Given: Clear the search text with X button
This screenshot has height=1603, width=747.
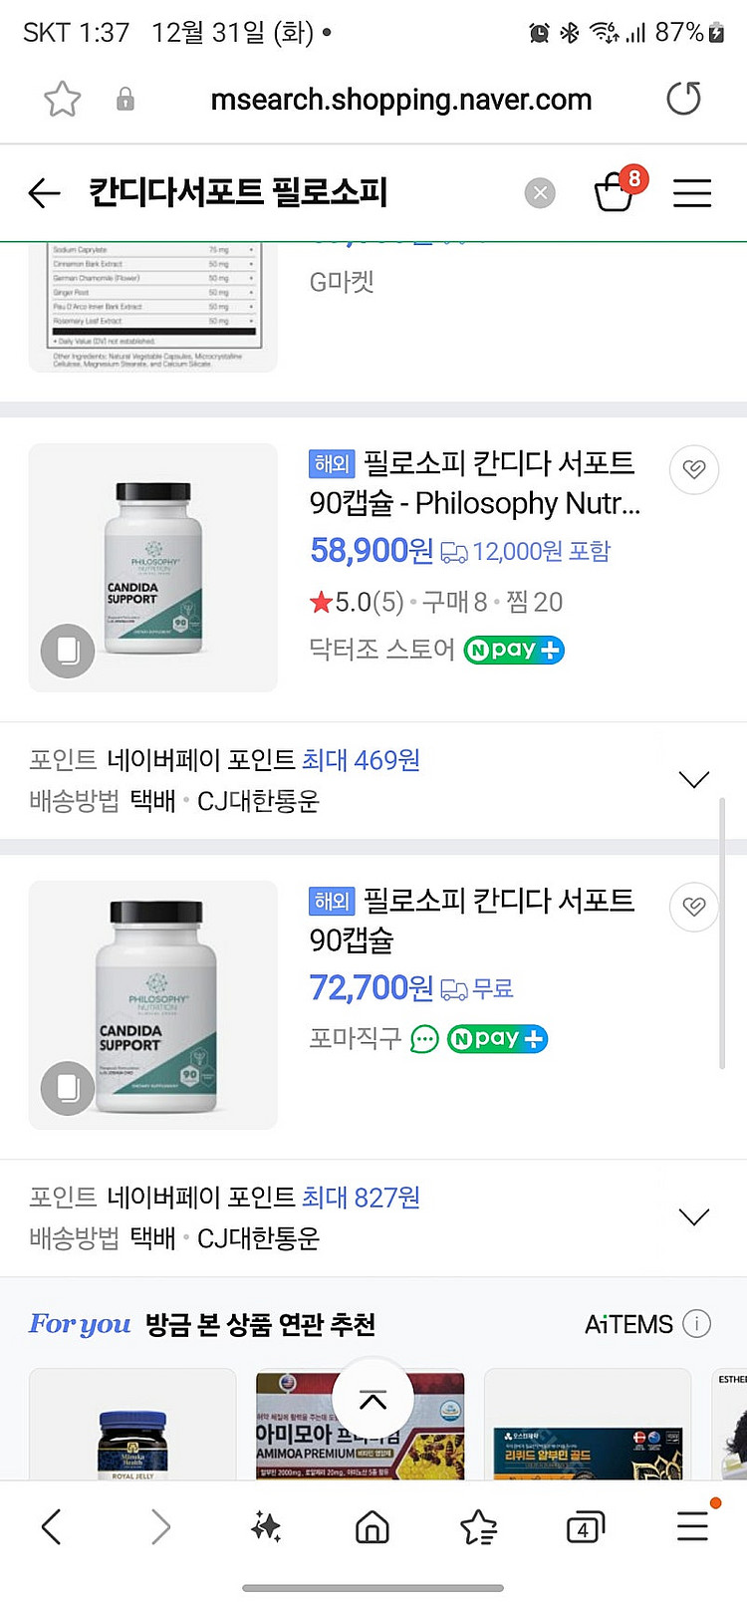Looking at the screenshot, I should tap(540, 192).
